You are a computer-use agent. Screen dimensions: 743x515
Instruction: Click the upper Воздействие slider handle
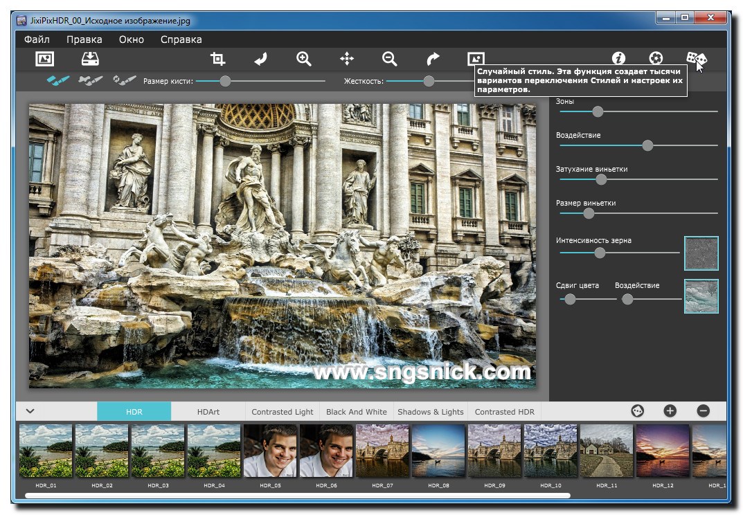point(647,145)
